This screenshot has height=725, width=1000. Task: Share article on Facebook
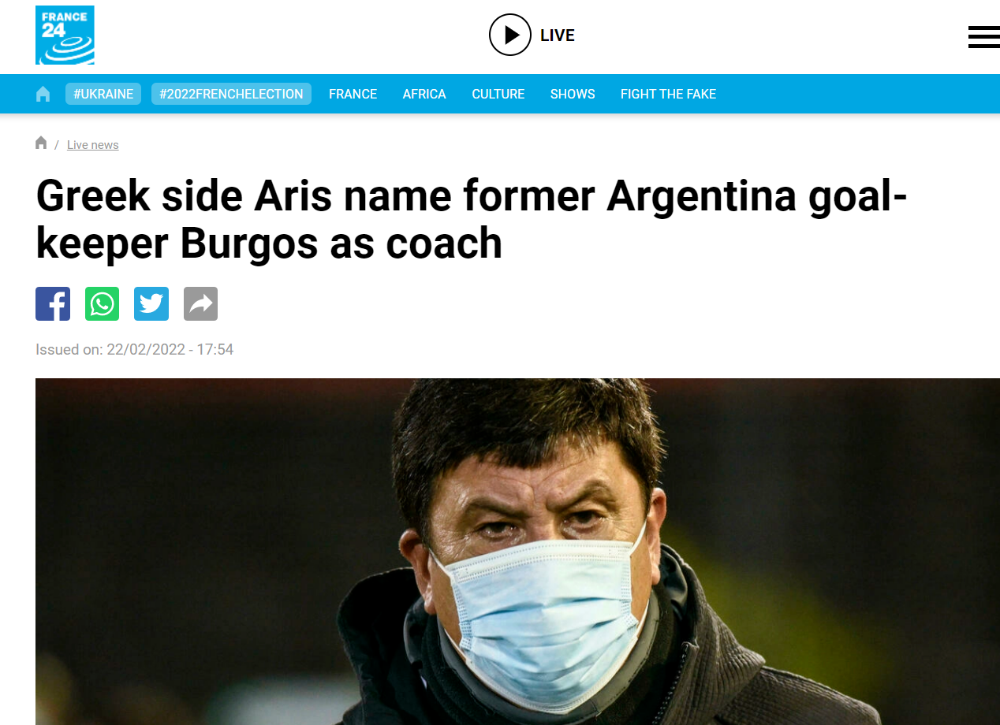53,303
